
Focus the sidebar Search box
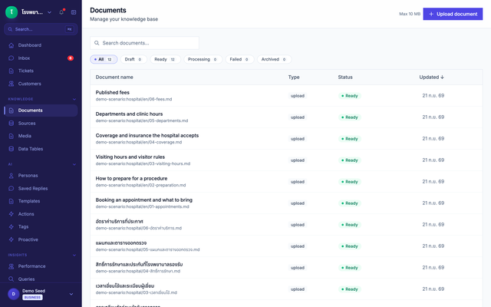pyautogui.click(x=41, y=29)
